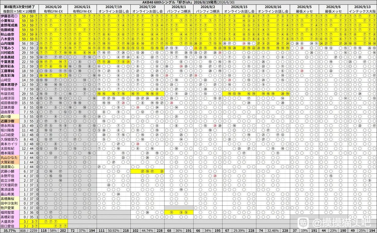This screenshot has height=233, width=377.
Task: Click member name 徳永羚海
Action: 8,125
